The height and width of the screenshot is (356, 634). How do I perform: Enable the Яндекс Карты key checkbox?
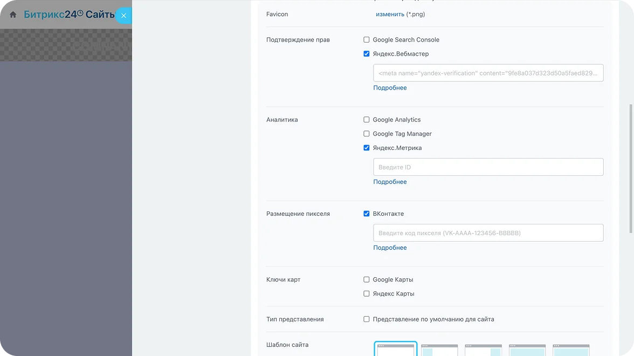tap(367, 293)
